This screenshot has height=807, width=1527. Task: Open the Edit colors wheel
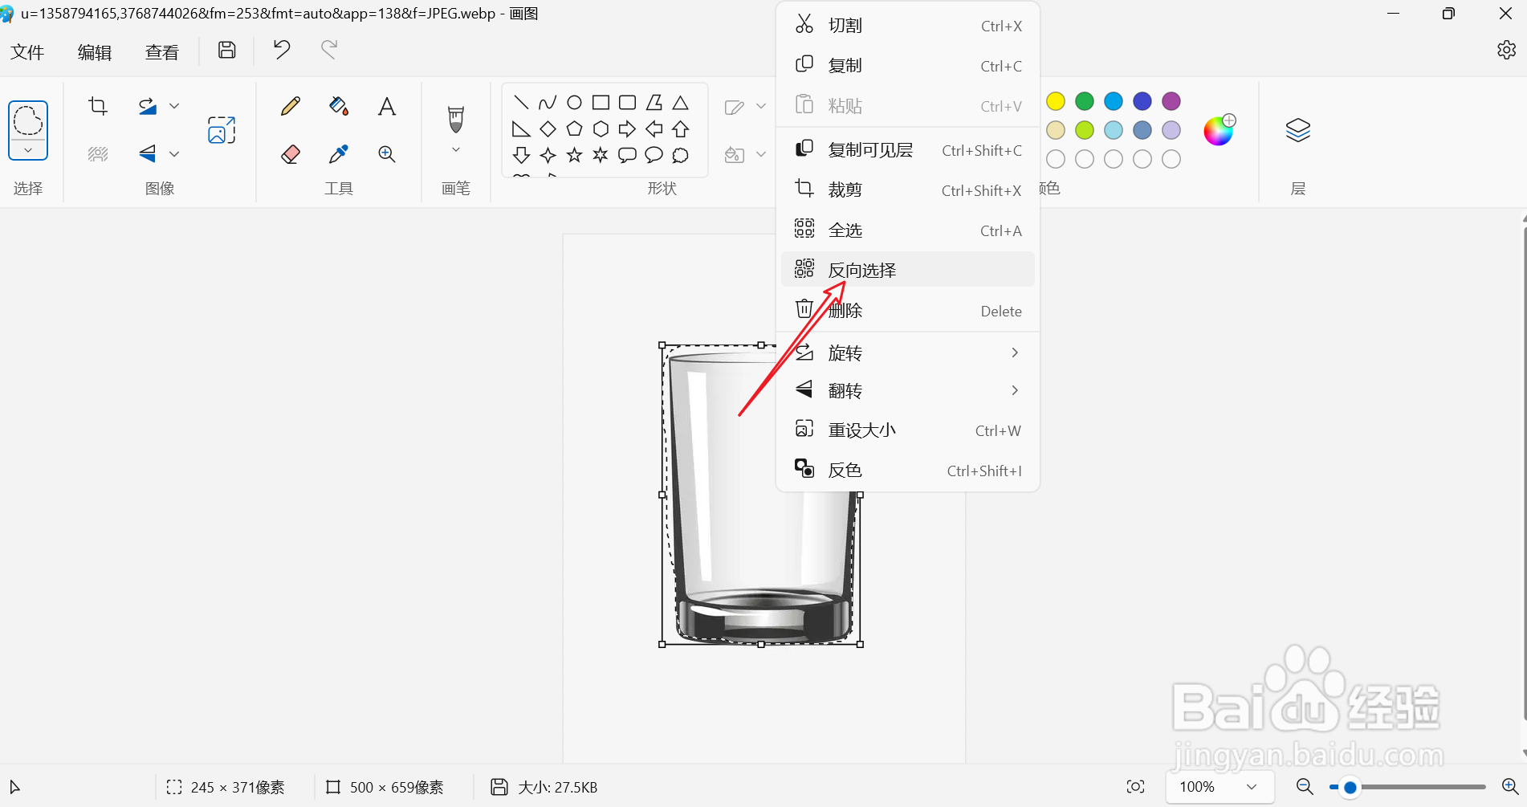pos(1219,130)
